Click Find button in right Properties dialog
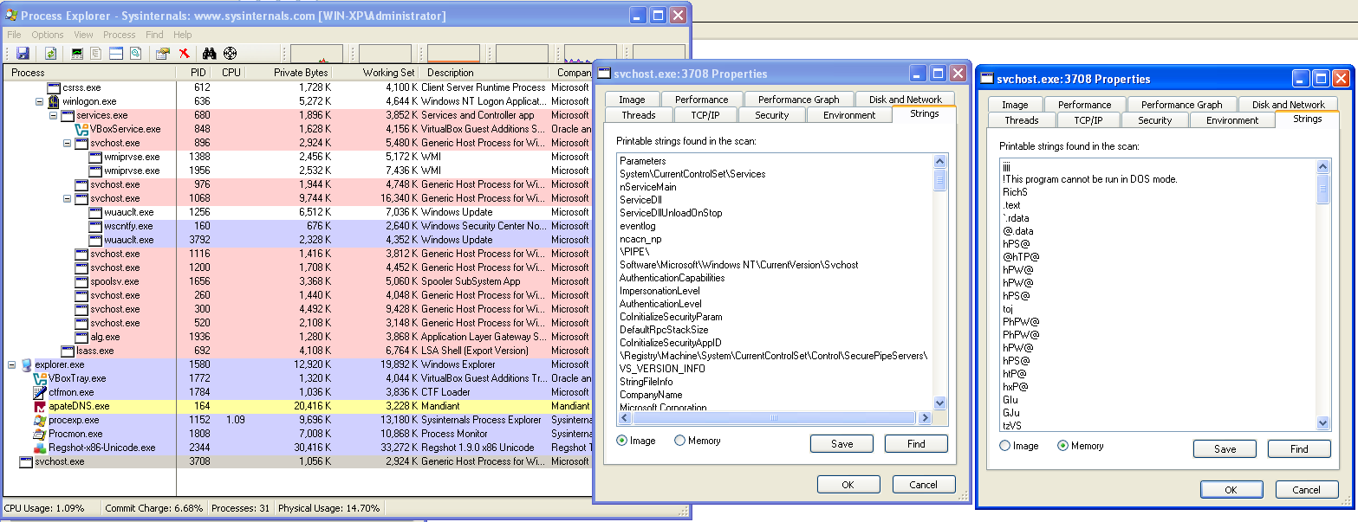The image size is (1358, 522). click(x=1298, y=449)
